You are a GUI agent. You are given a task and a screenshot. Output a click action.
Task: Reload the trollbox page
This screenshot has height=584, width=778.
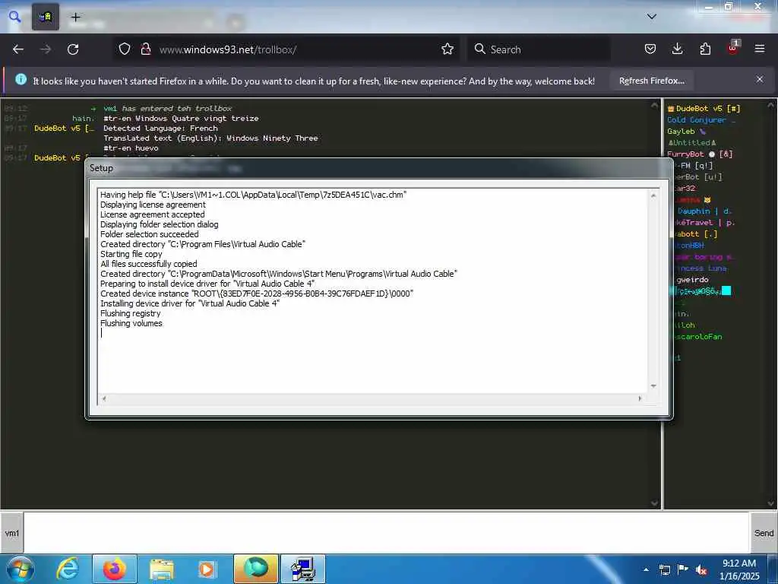tap(73, 49)
